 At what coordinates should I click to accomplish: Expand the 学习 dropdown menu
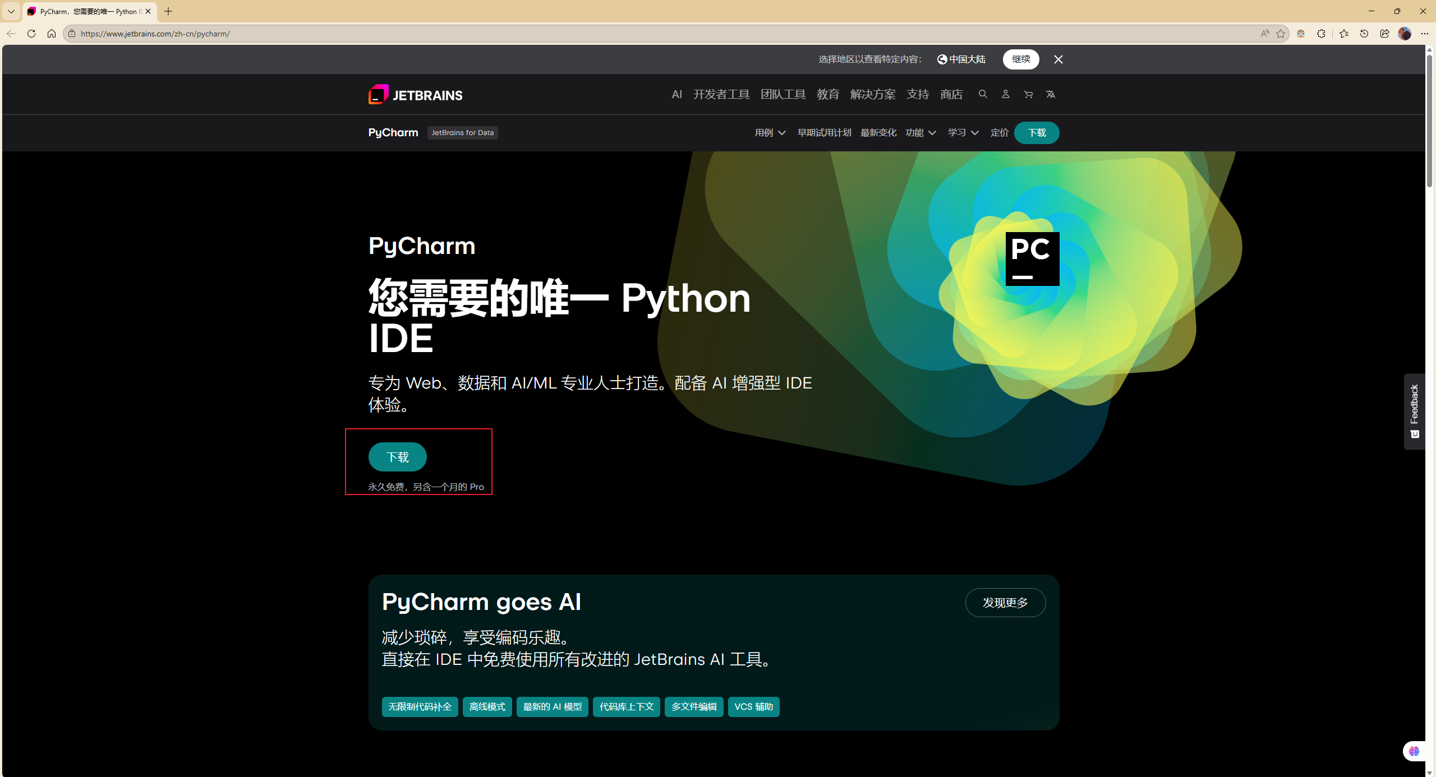[963, 133]
